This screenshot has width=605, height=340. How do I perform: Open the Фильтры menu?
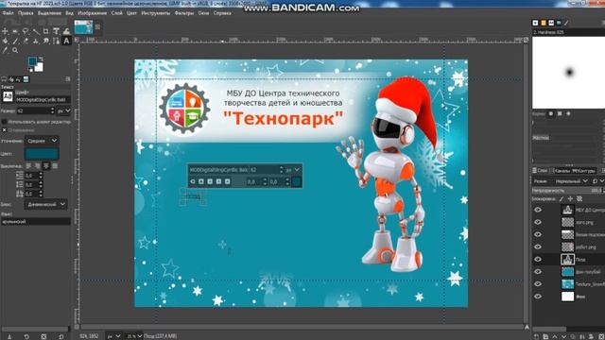coord(184,13)
